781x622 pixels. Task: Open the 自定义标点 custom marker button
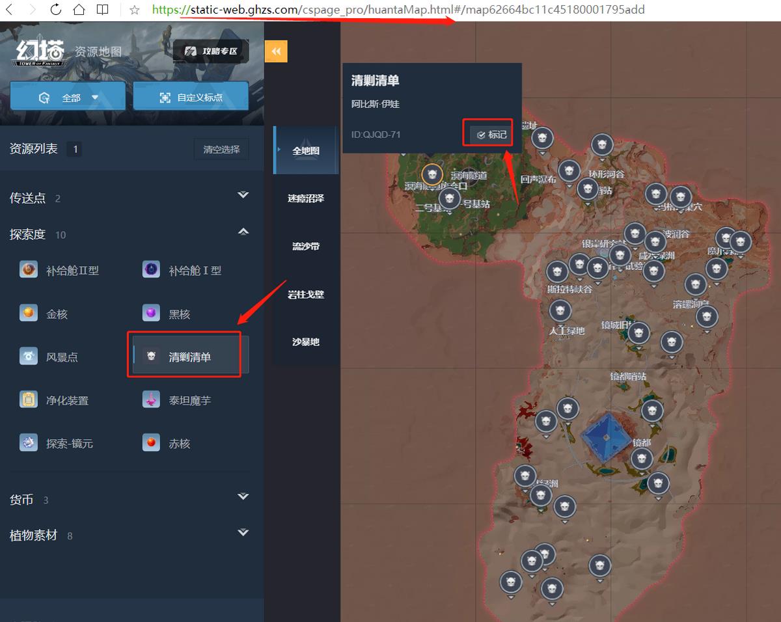coord(191,98)
